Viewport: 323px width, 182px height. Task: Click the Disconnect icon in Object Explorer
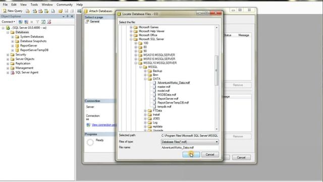point(26,22)
